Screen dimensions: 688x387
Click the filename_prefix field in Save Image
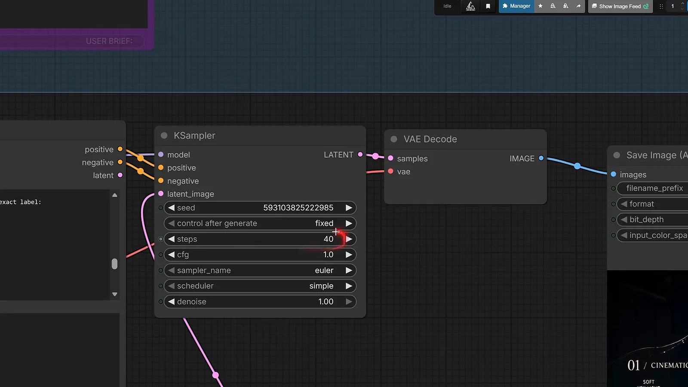[x=652, y=188]
